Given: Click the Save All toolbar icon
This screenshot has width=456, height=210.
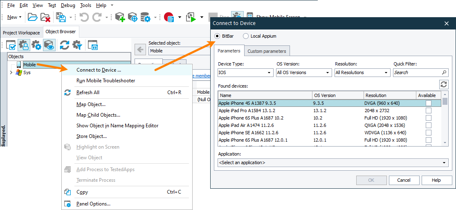Looking at the screenshot, I should [61, 17].
